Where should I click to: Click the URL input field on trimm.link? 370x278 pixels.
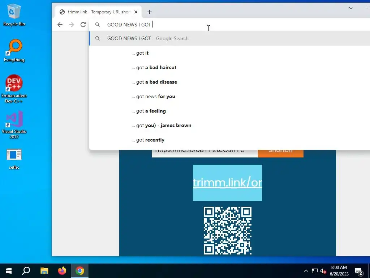pyautogui.click(x=205, y=153)
